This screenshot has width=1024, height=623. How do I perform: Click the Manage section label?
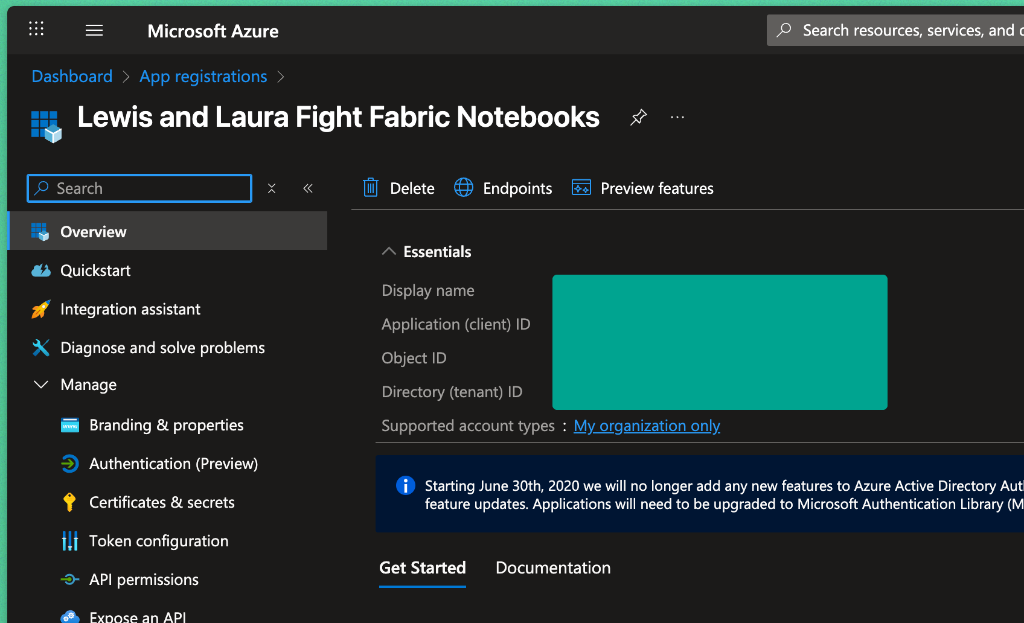[89, 385]
